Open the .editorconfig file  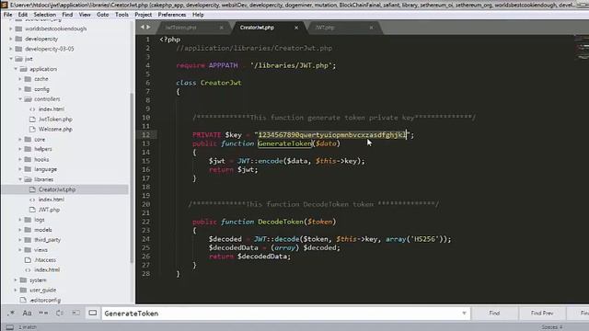click(45, 301)
